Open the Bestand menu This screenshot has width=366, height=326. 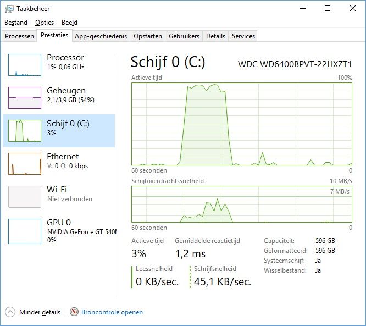16,23
